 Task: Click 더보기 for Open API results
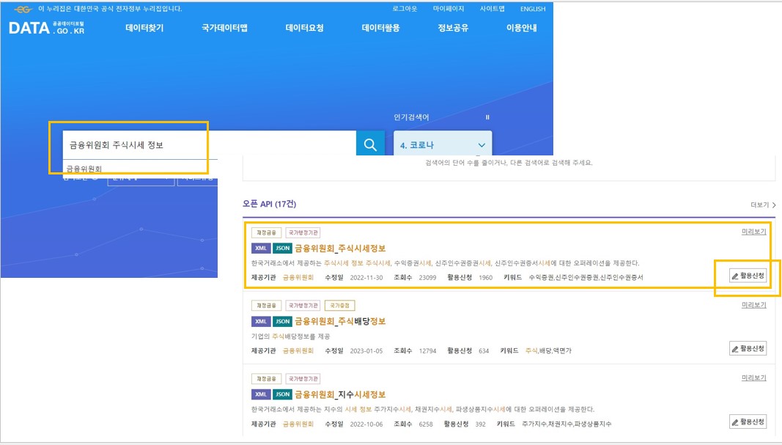point(763,205)
